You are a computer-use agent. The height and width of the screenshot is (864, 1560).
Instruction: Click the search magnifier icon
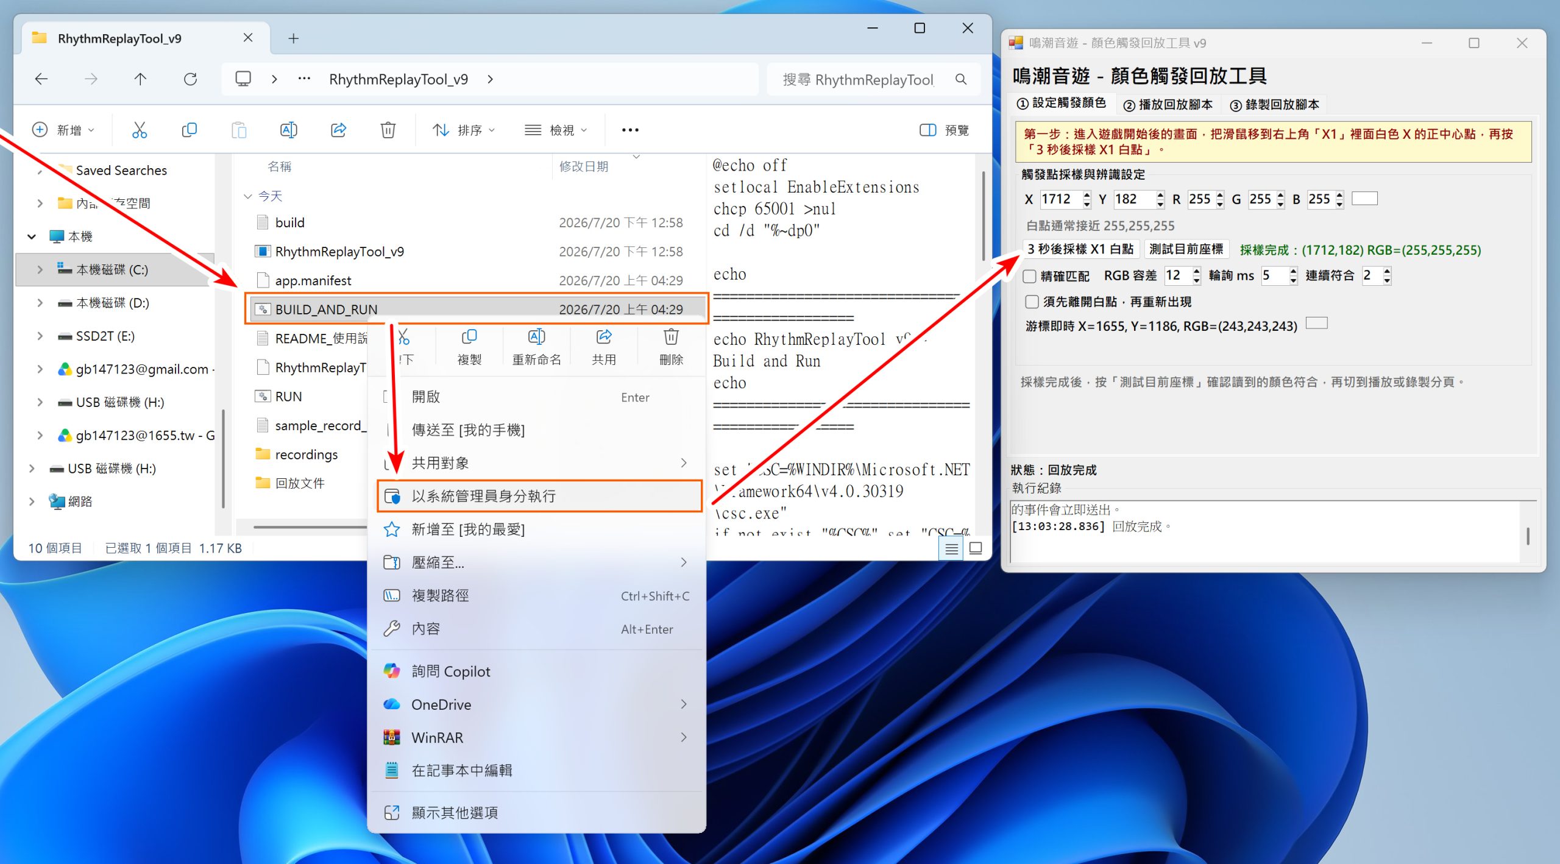tap(961, 79)
